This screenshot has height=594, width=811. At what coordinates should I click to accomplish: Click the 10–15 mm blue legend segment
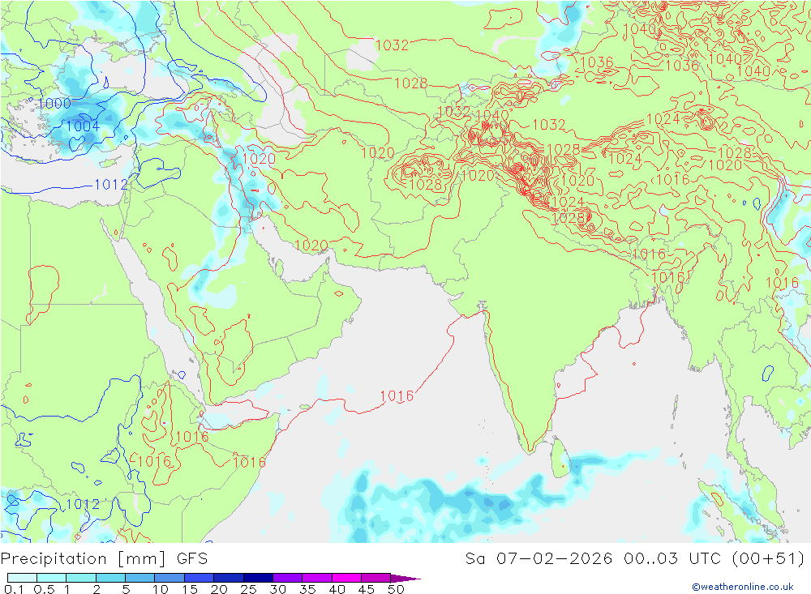[169, 578]
